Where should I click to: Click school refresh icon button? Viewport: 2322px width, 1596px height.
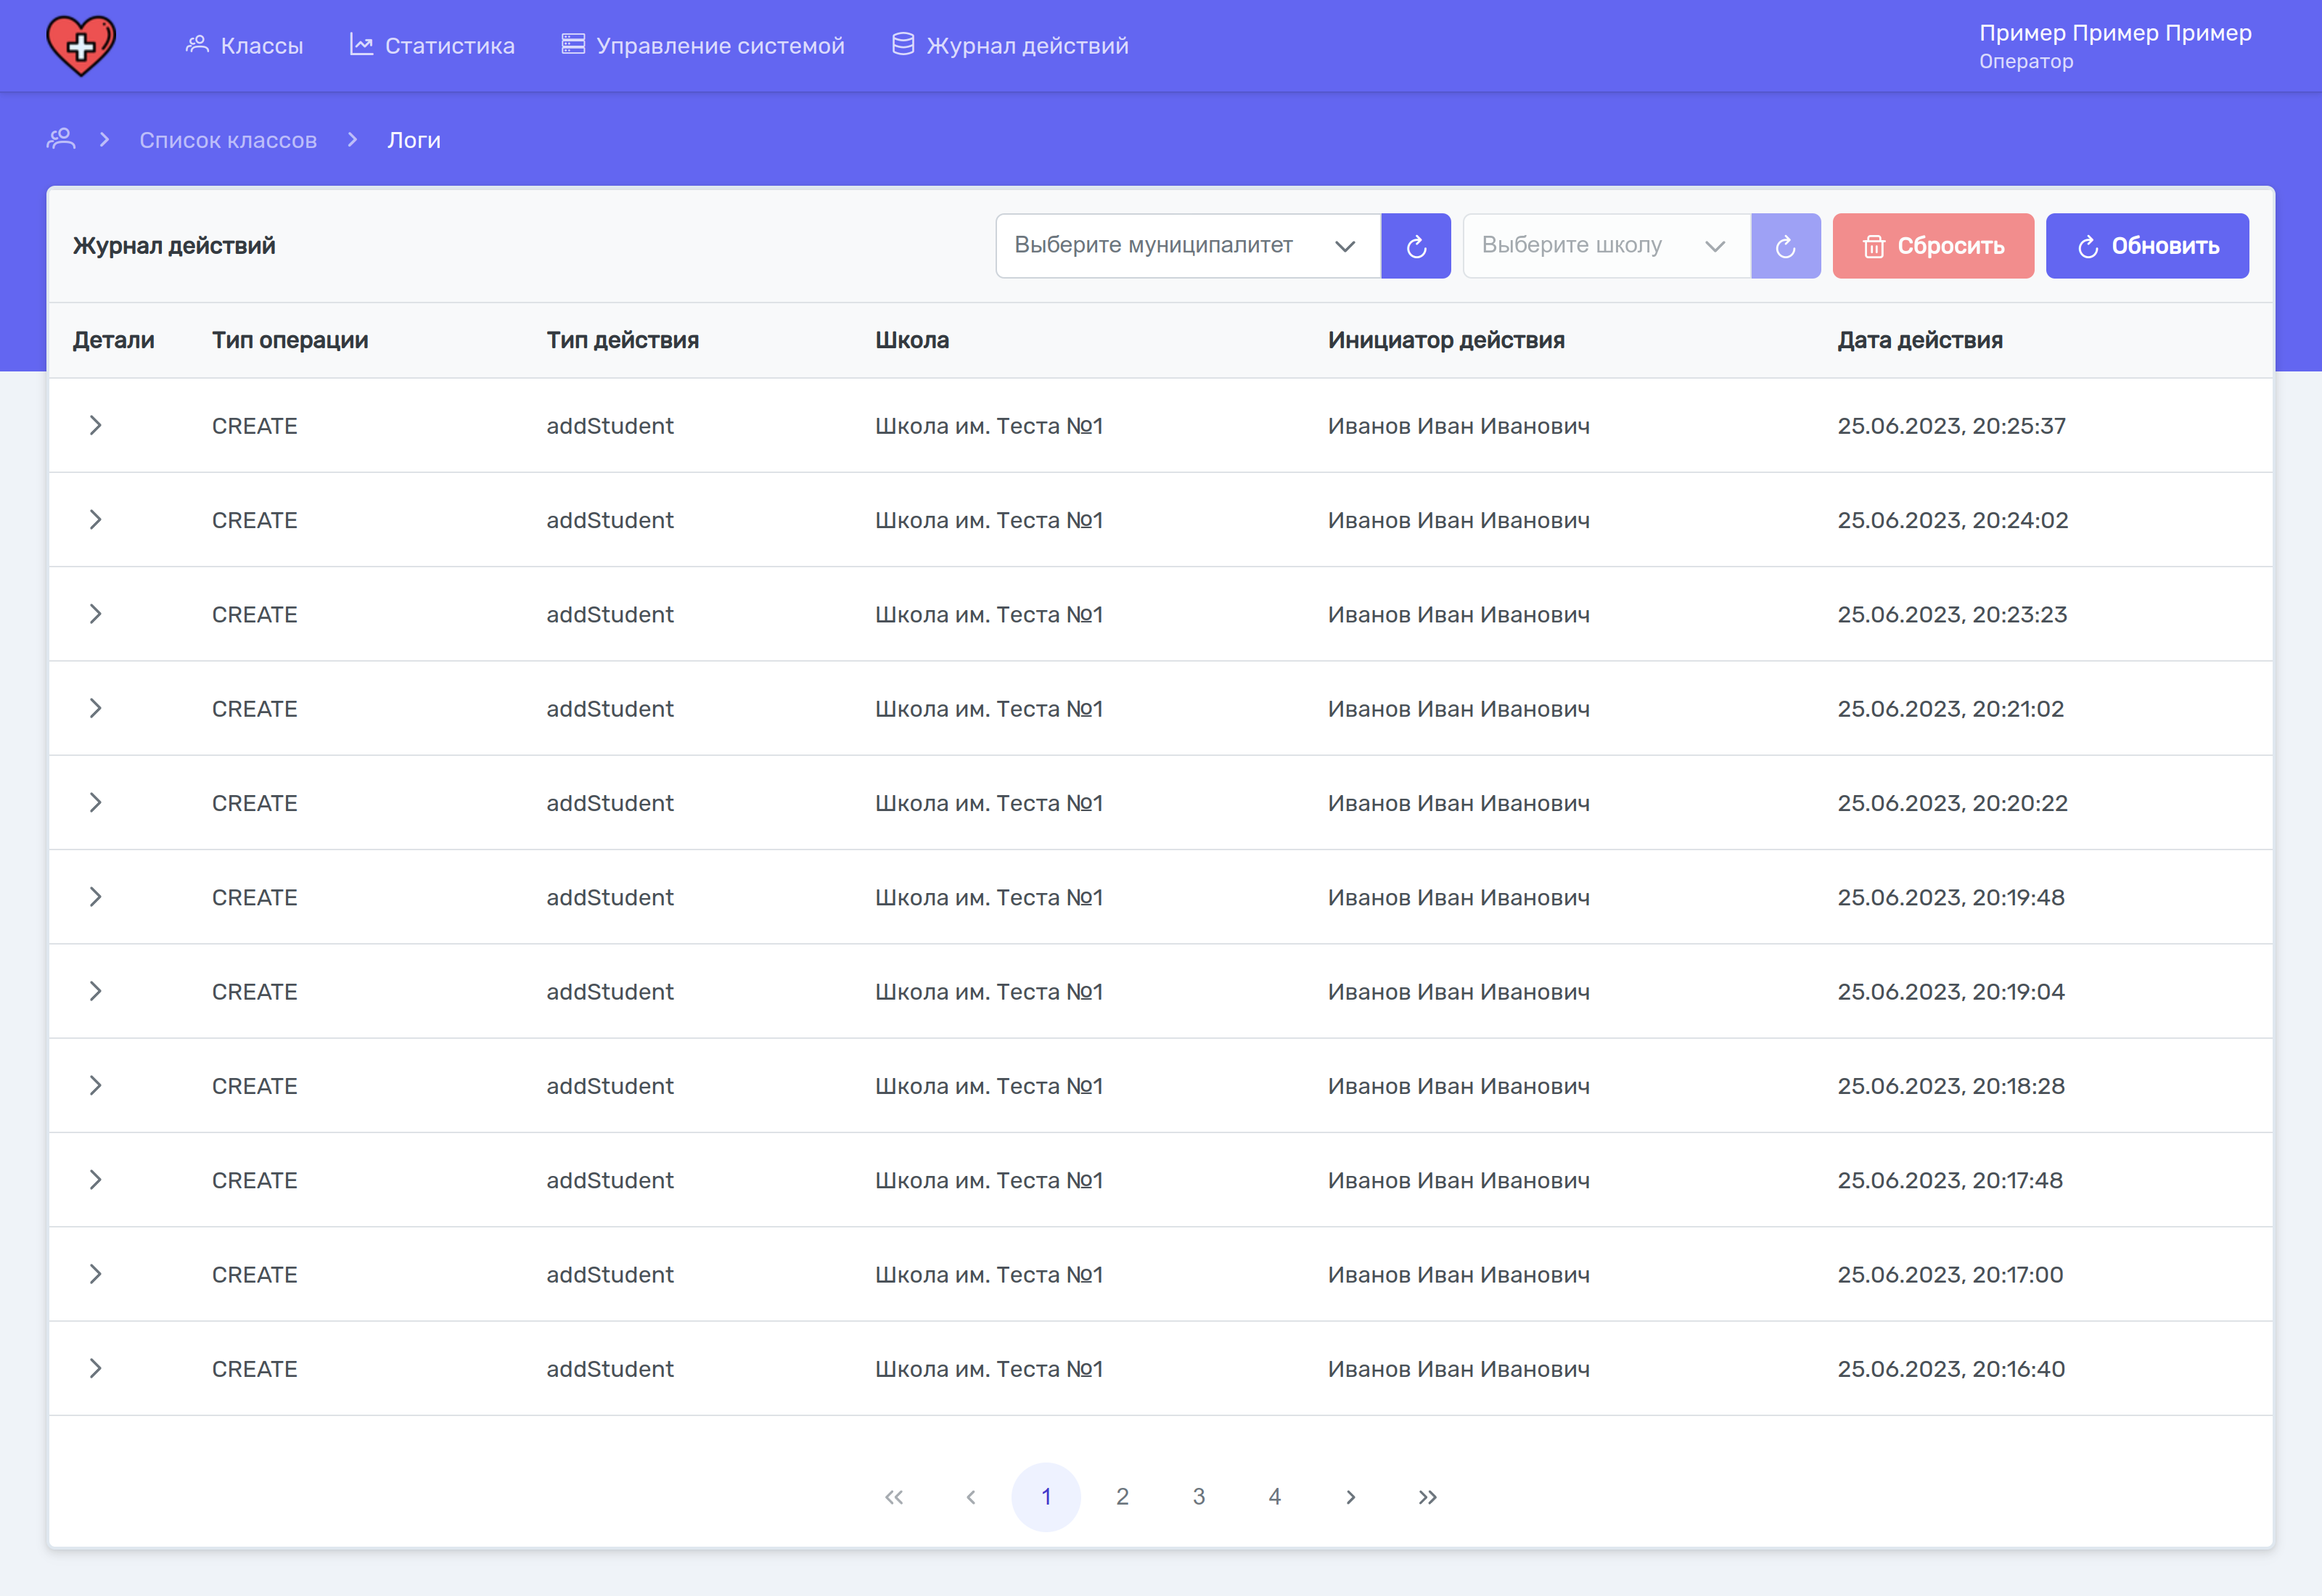(1785, 246)
